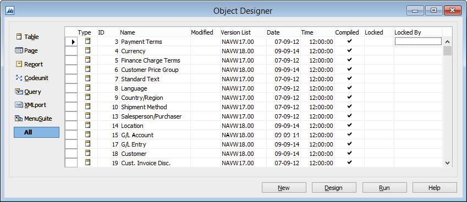Click the Version List column header
The height and width of the screenshot is (202, 467).
tap(243, 32)
